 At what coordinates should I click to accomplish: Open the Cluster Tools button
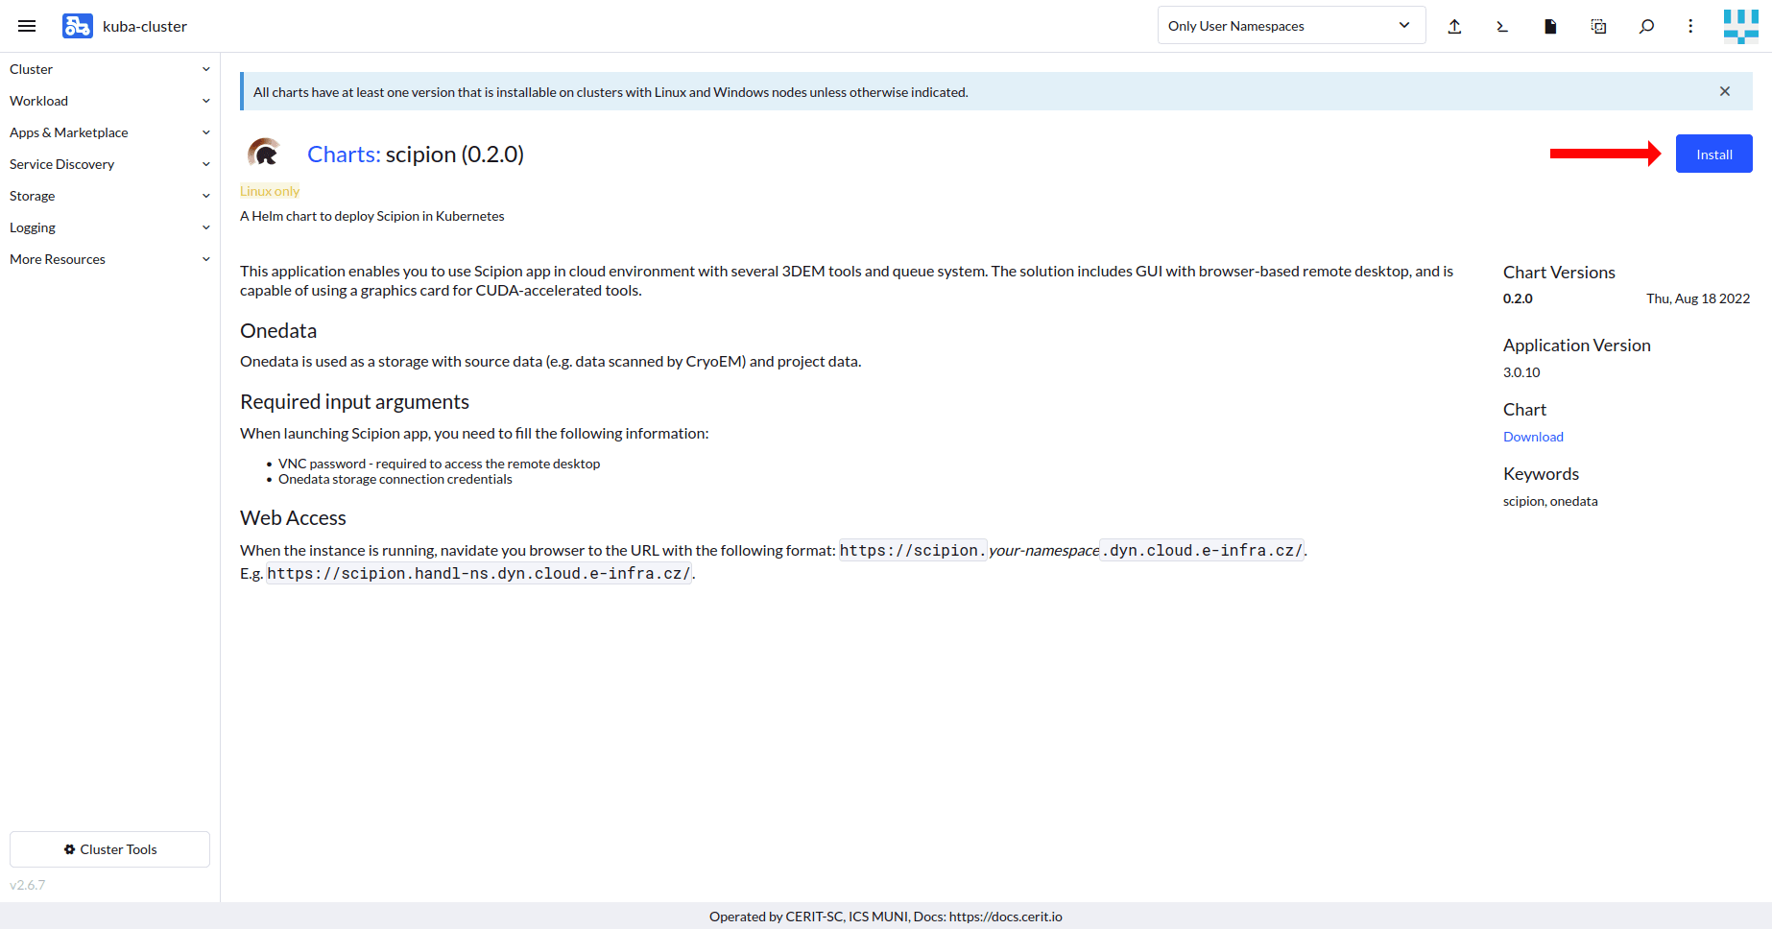[109, 849]
